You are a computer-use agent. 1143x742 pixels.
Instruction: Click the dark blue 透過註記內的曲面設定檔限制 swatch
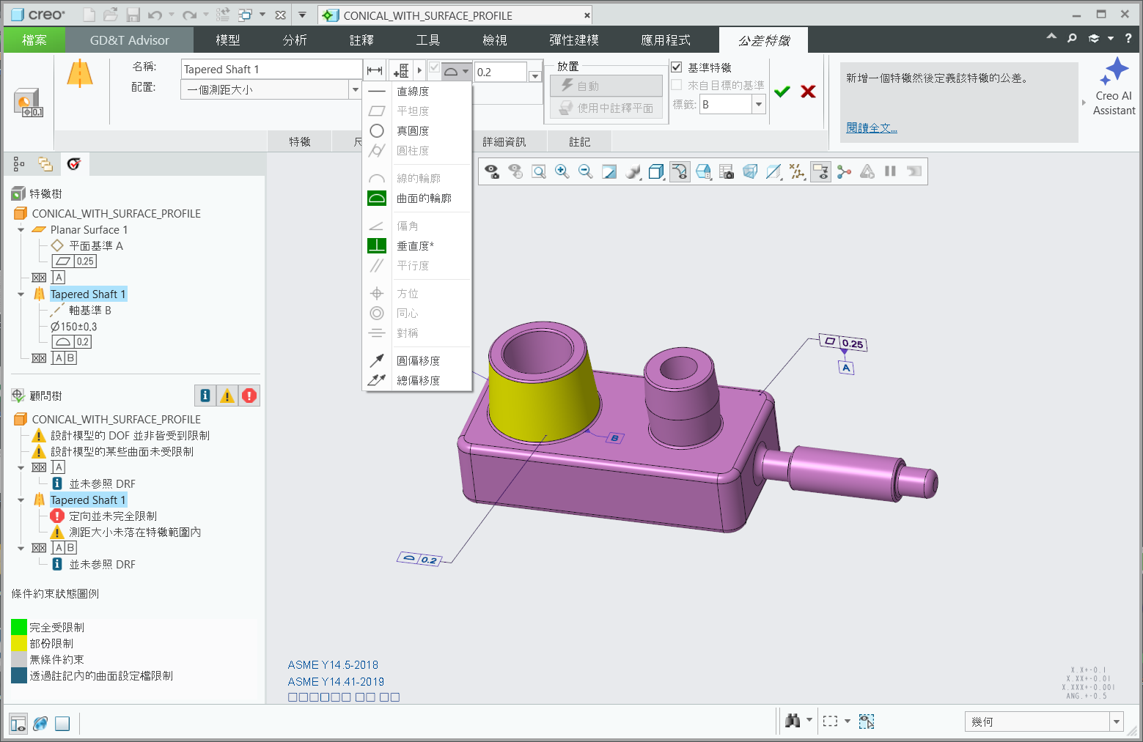(x=19, y=676)
